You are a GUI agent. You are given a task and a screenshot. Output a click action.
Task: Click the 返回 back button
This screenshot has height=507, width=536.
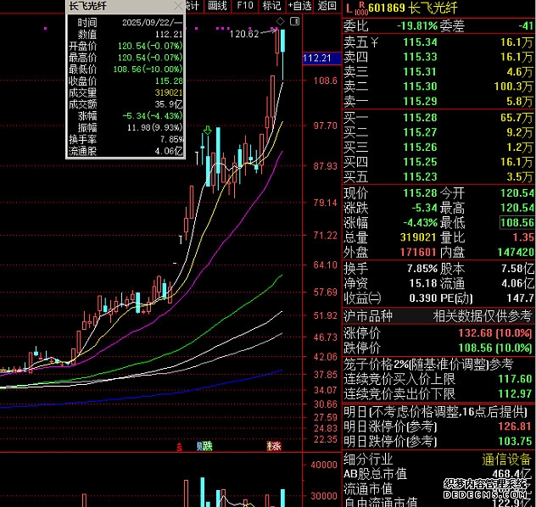[326, 6]
